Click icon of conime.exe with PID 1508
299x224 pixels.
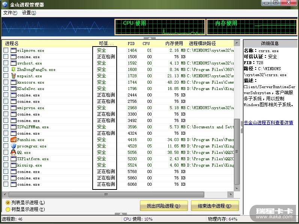(14, 57)
